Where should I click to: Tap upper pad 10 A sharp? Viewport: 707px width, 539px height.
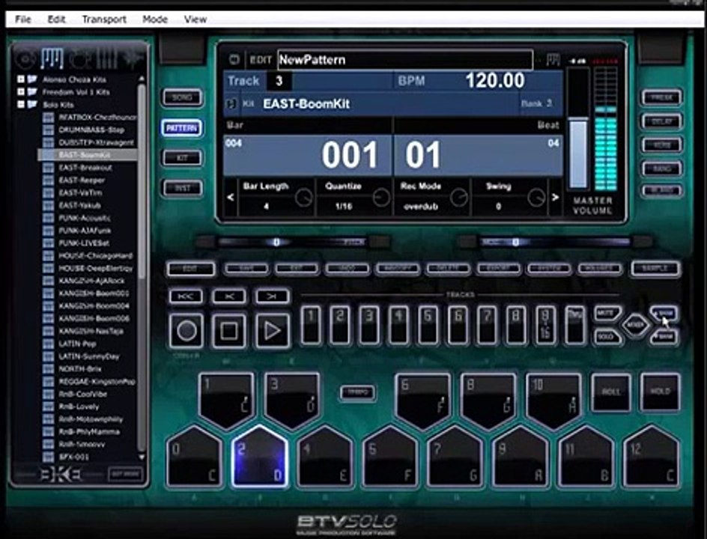tap(553, 401)
